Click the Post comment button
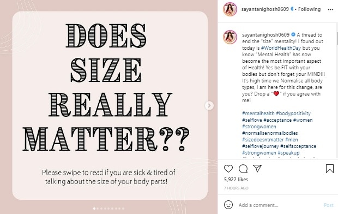The image size is (338, 214). coord(329,205)
